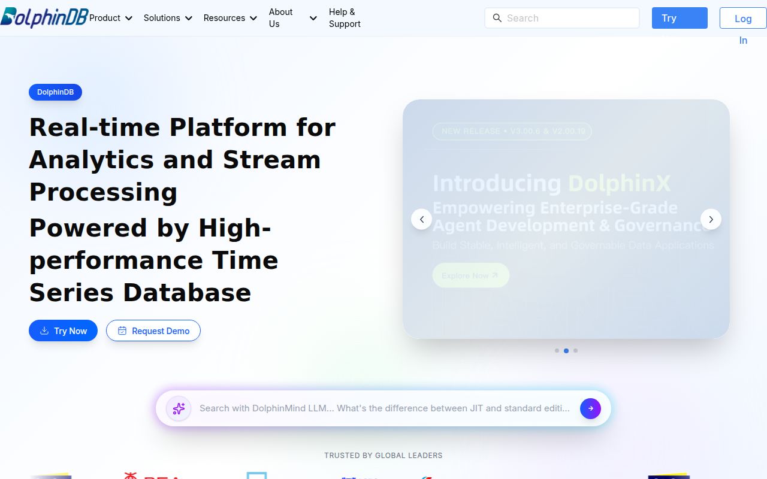Open the Resources menu
Image resolution: width=767 pixels, height=479 pixels.
(230, 18)
